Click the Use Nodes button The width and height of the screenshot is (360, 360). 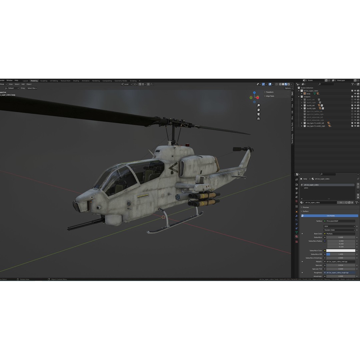pos(329,216)
